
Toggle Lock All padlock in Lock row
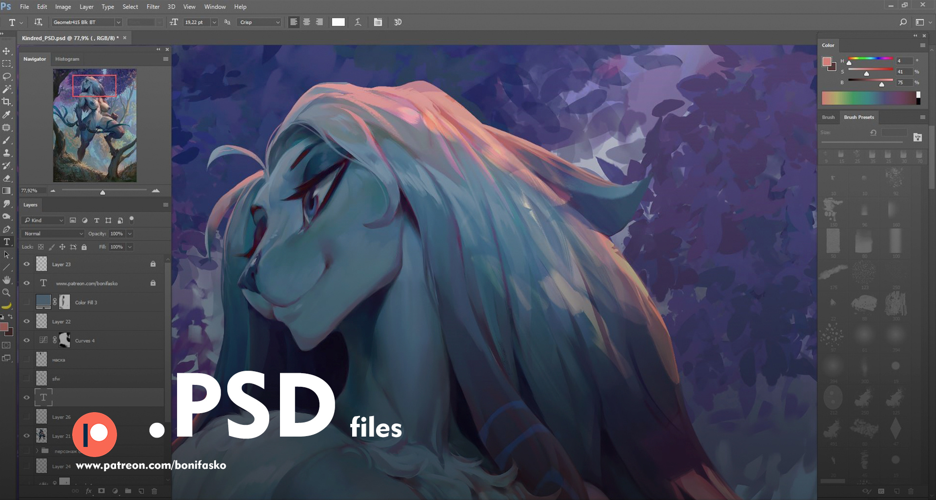[84, 247]
